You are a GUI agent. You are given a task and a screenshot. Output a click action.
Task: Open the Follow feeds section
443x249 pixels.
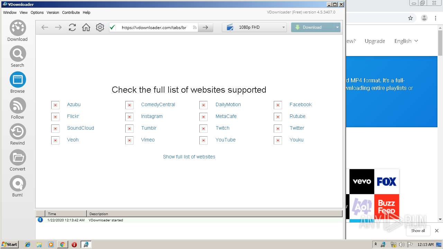point(18,109)
